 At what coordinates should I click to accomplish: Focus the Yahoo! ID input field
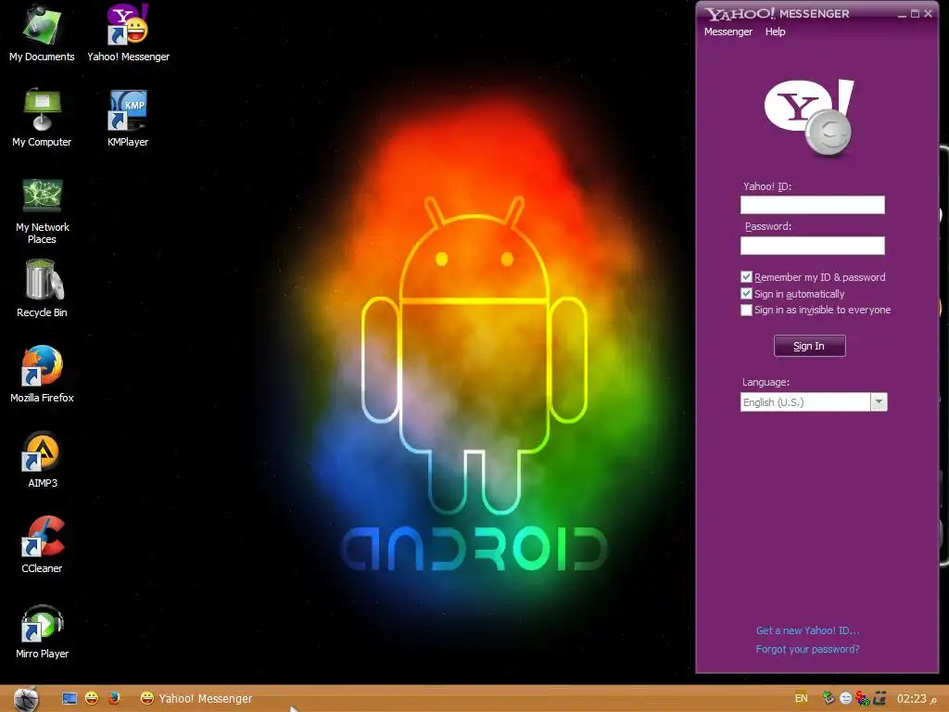(x=812, y=205)
